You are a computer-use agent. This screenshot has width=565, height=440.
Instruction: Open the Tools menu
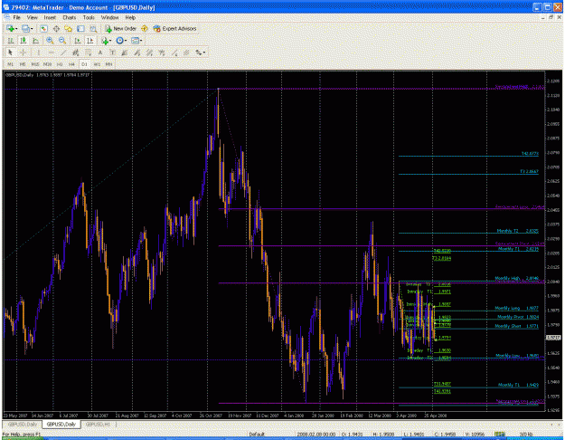(x=89, y=17)
